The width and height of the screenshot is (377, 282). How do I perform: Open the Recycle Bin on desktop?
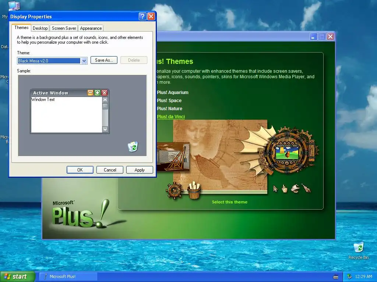pyautogui.click(x=359, y=251)
